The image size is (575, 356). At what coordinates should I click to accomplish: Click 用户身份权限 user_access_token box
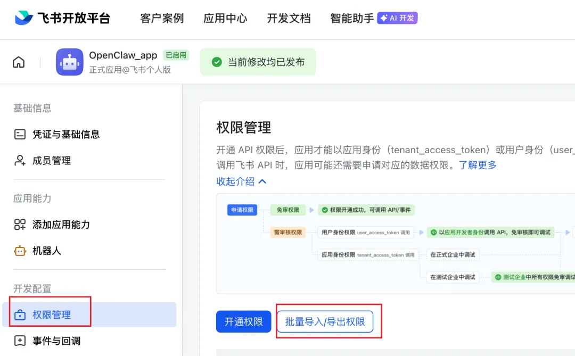tap(366, 233)
